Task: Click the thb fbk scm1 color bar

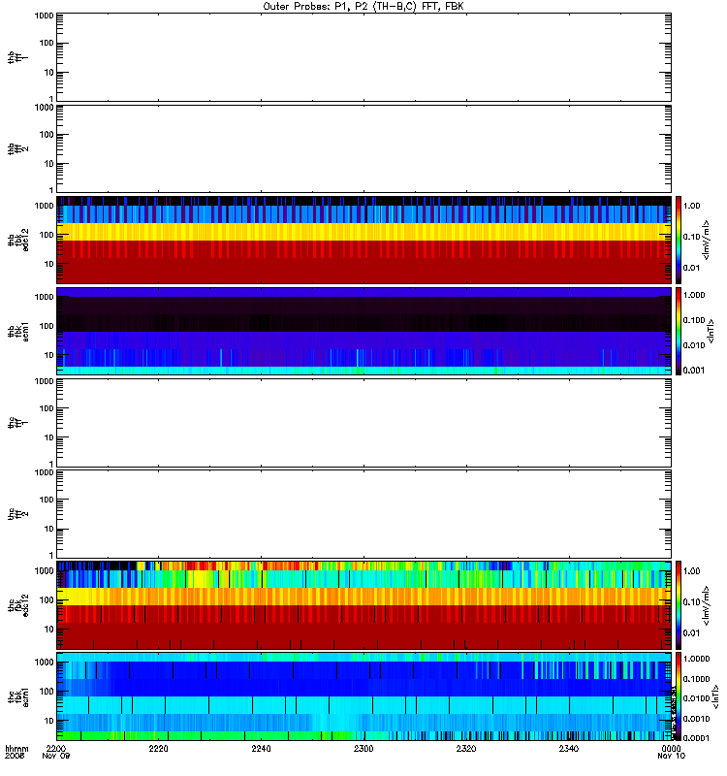Action: tap(679, 331)
